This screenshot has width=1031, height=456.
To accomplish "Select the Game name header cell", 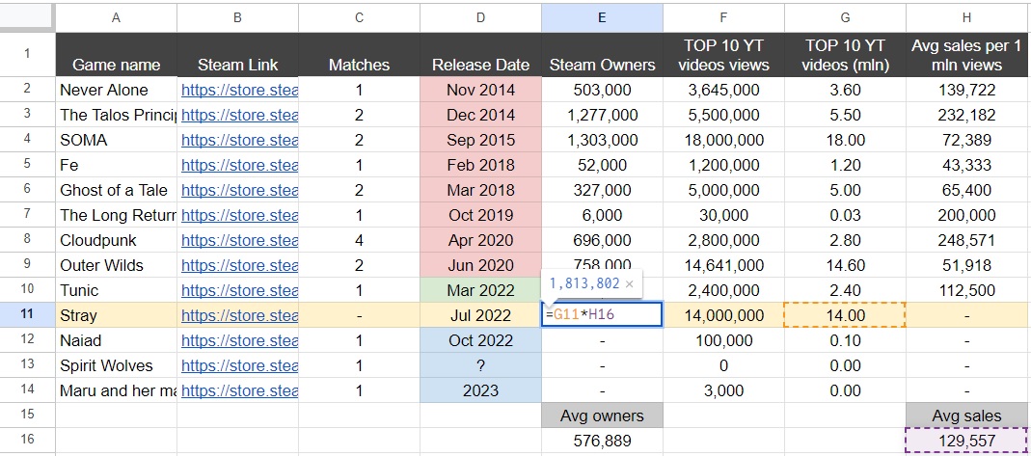I will pos(116,55).
